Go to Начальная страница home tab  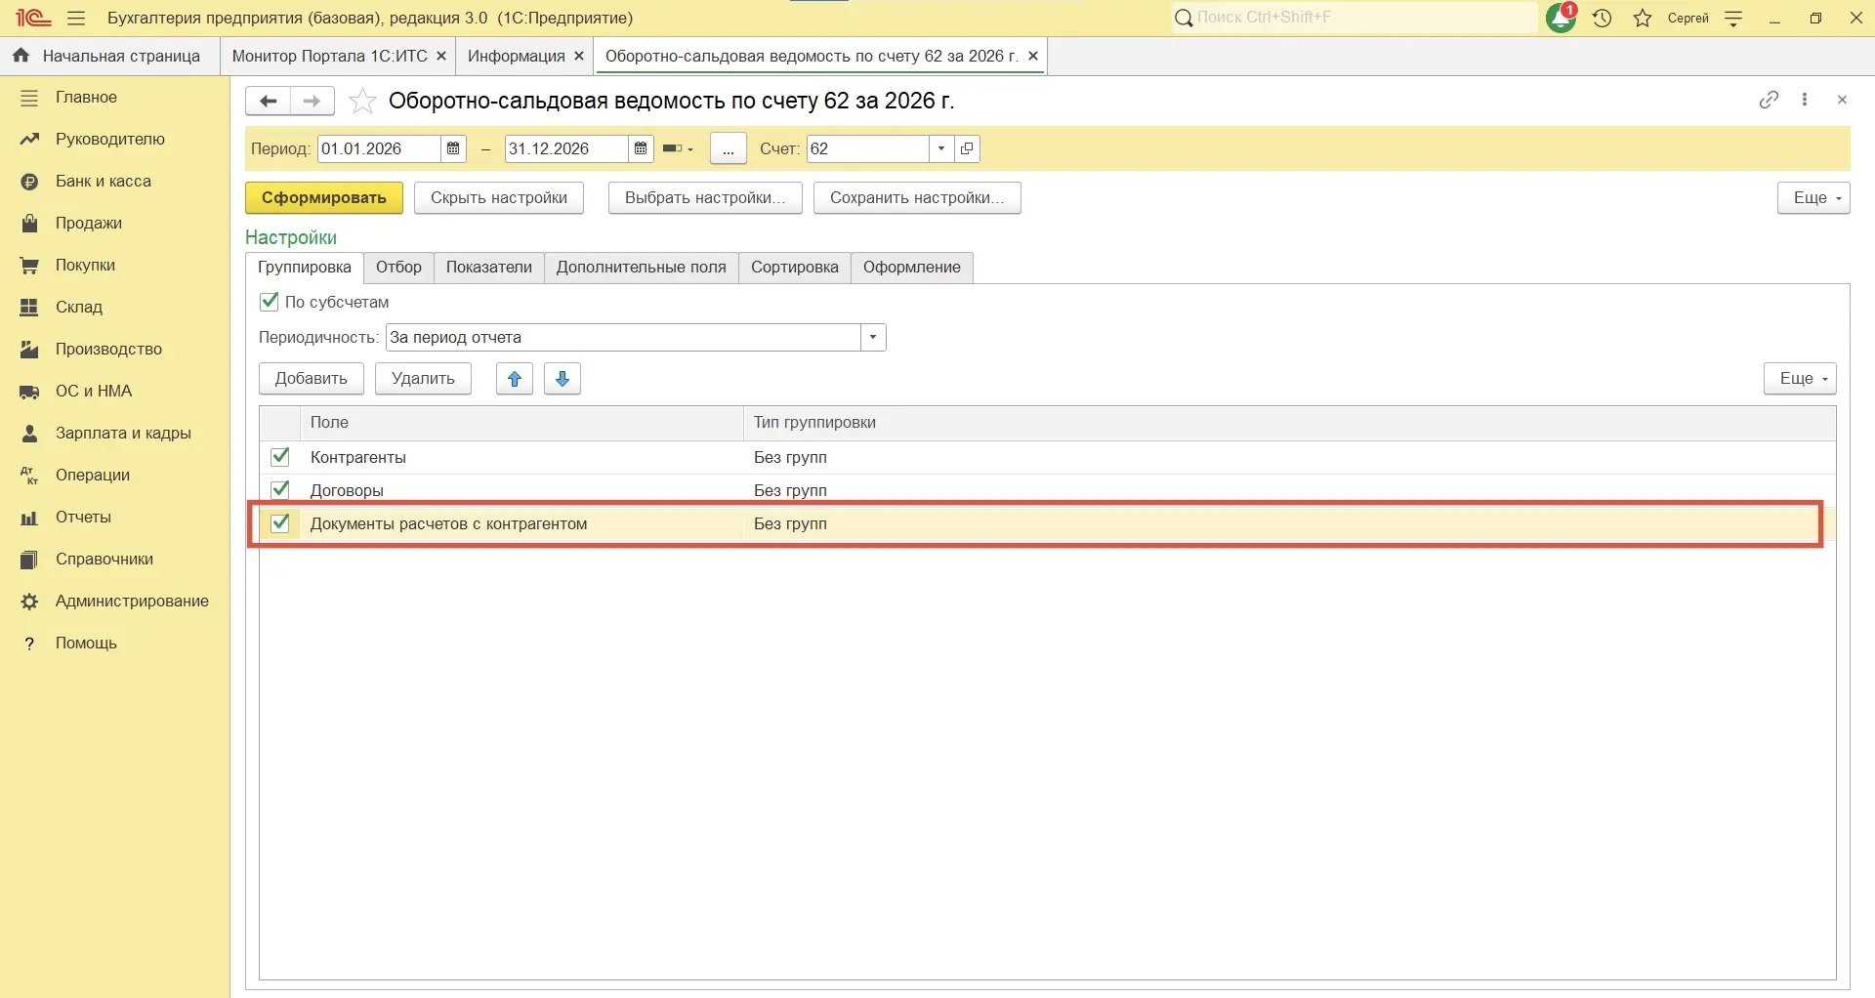tap(108, 56)
